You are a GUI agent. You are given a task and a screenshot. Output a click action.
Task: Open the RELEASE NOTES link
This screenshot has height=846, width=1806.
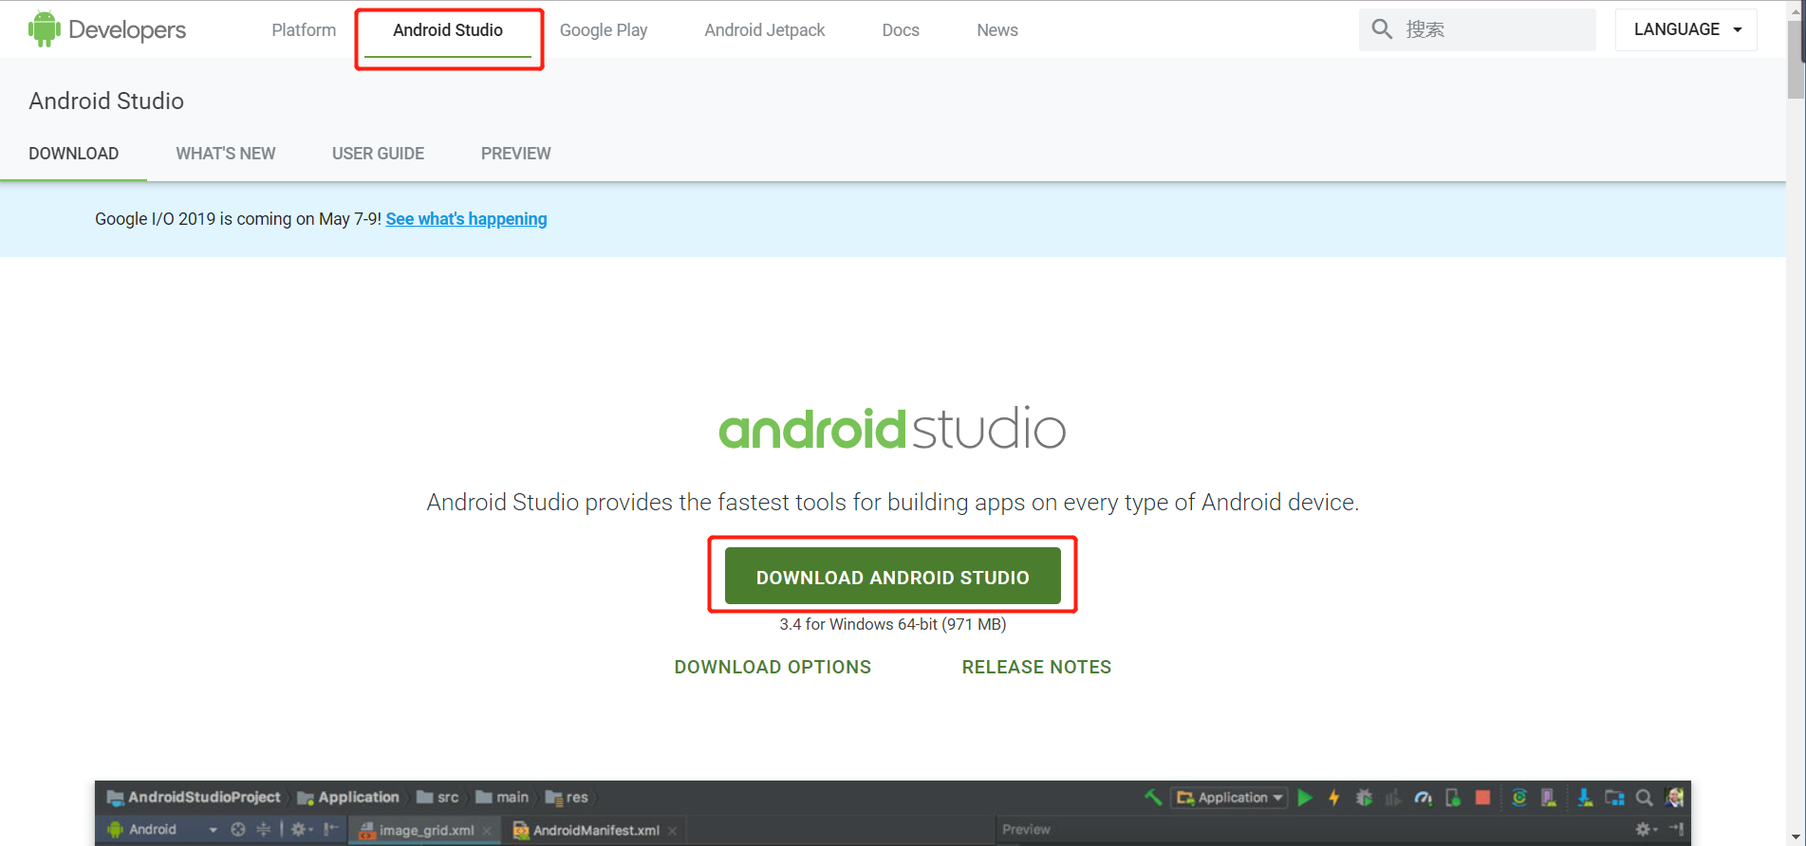(x=1036, y=667)
